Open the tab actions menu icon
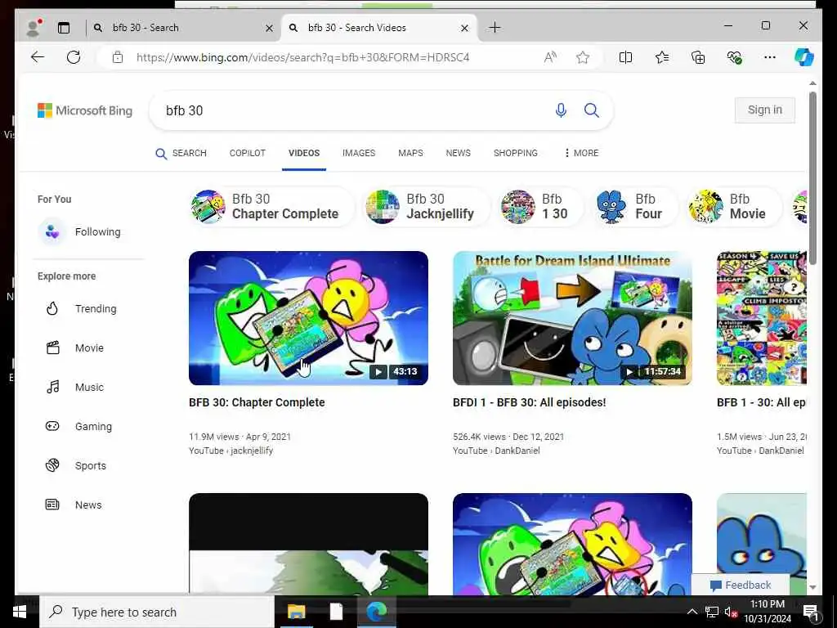Screen dimensions: 837x628 click(64, 28)
